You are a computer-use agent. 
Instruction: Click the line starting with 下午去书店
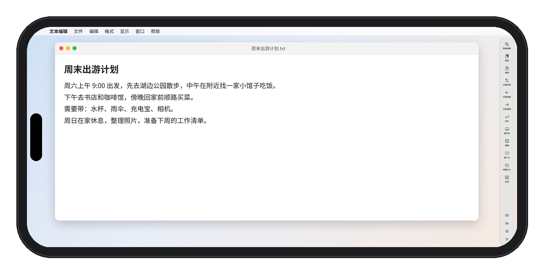[129, 97]
